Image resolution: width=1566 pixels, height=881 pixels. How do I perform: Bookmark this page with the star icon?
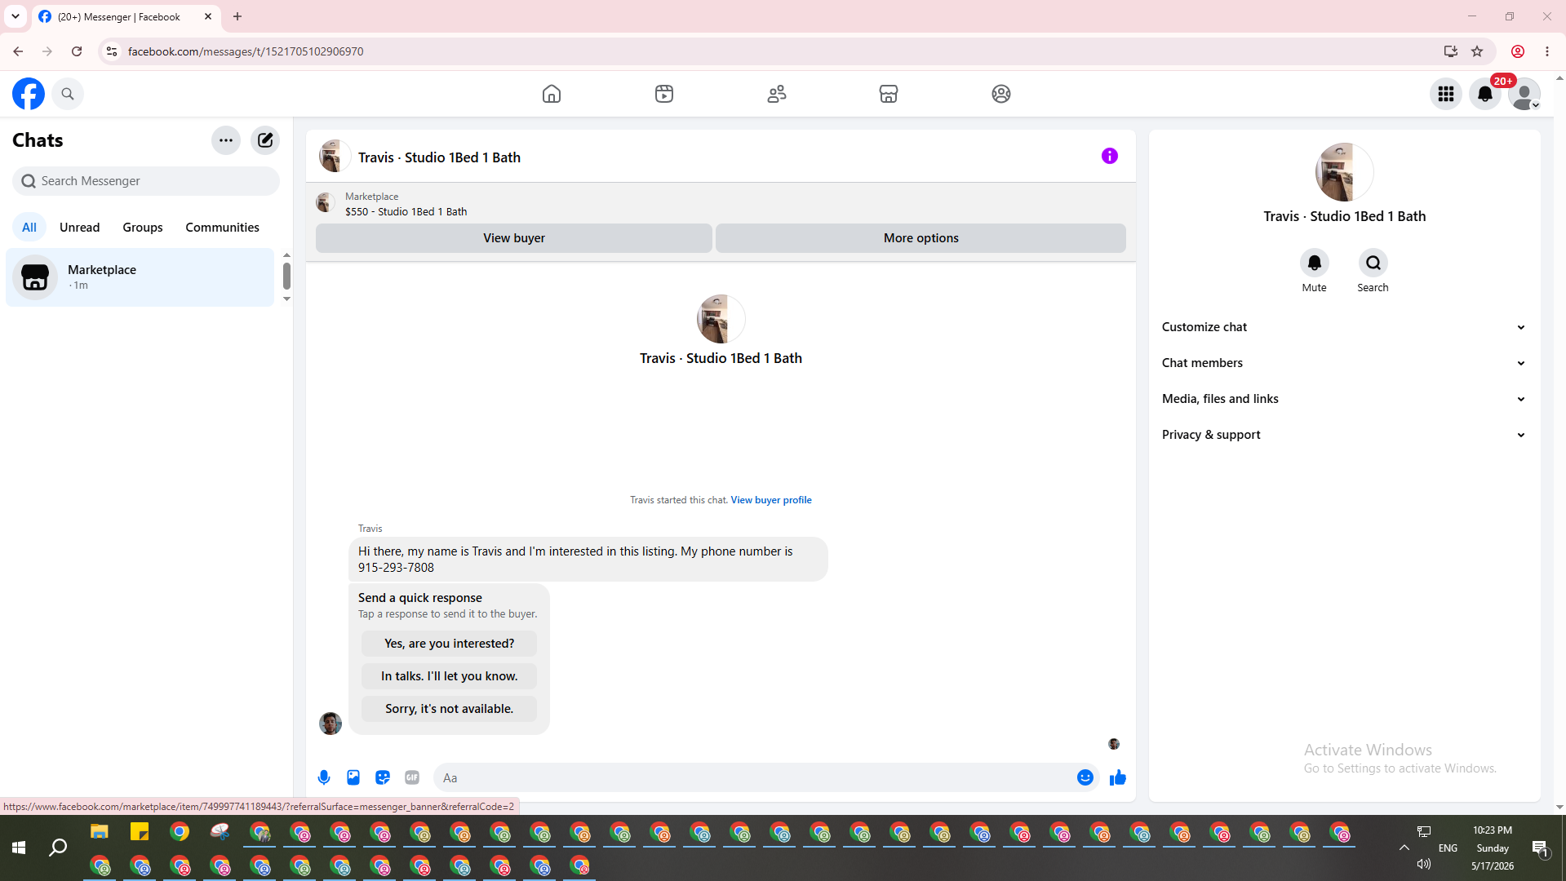point(1477,51)
